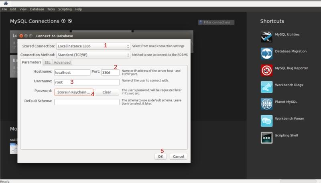This screenshot has height=183, width=321.
Task: Open sakila model file icon
Action: 14,148
